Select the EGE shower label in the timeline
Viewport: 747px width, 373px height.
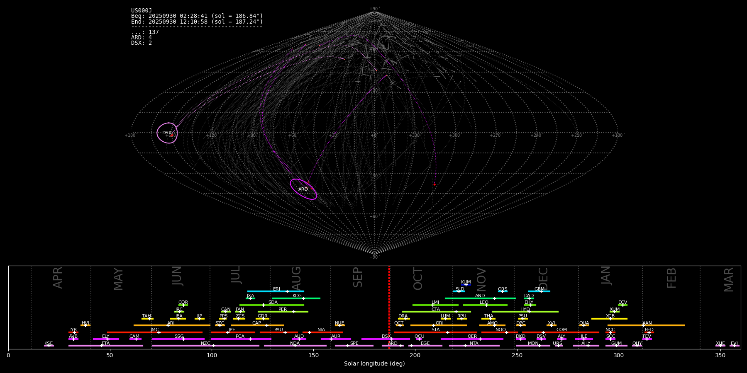click(x=425, y=344)
